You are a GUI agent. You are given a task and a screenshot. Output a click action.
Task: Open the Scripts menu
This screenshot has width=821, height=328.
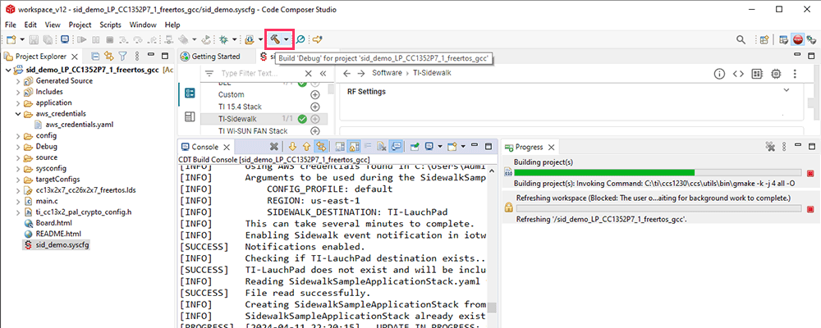point(111,25)
